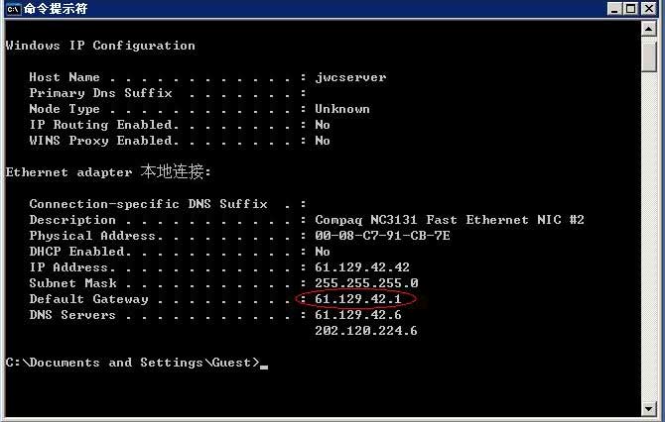Maximize the command prompt window
The image size is (665, 422).
pyautogui.click(x=632, y=9)
